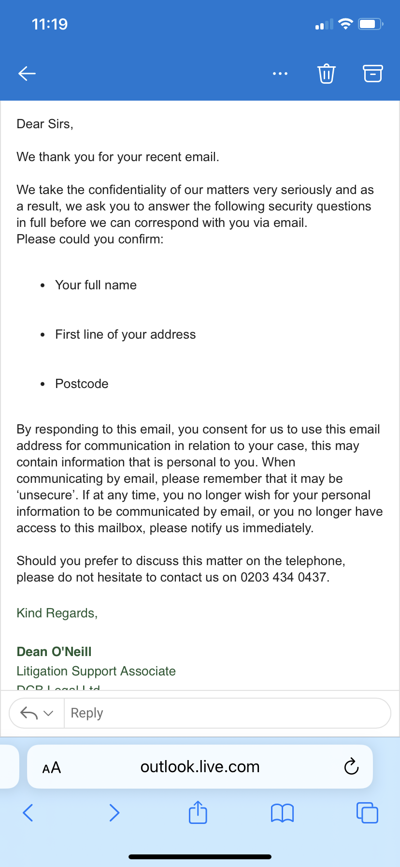This screenshot has width=400, height=867.
Task: Open Safari text size AA menu
Action: click(52, 767)
